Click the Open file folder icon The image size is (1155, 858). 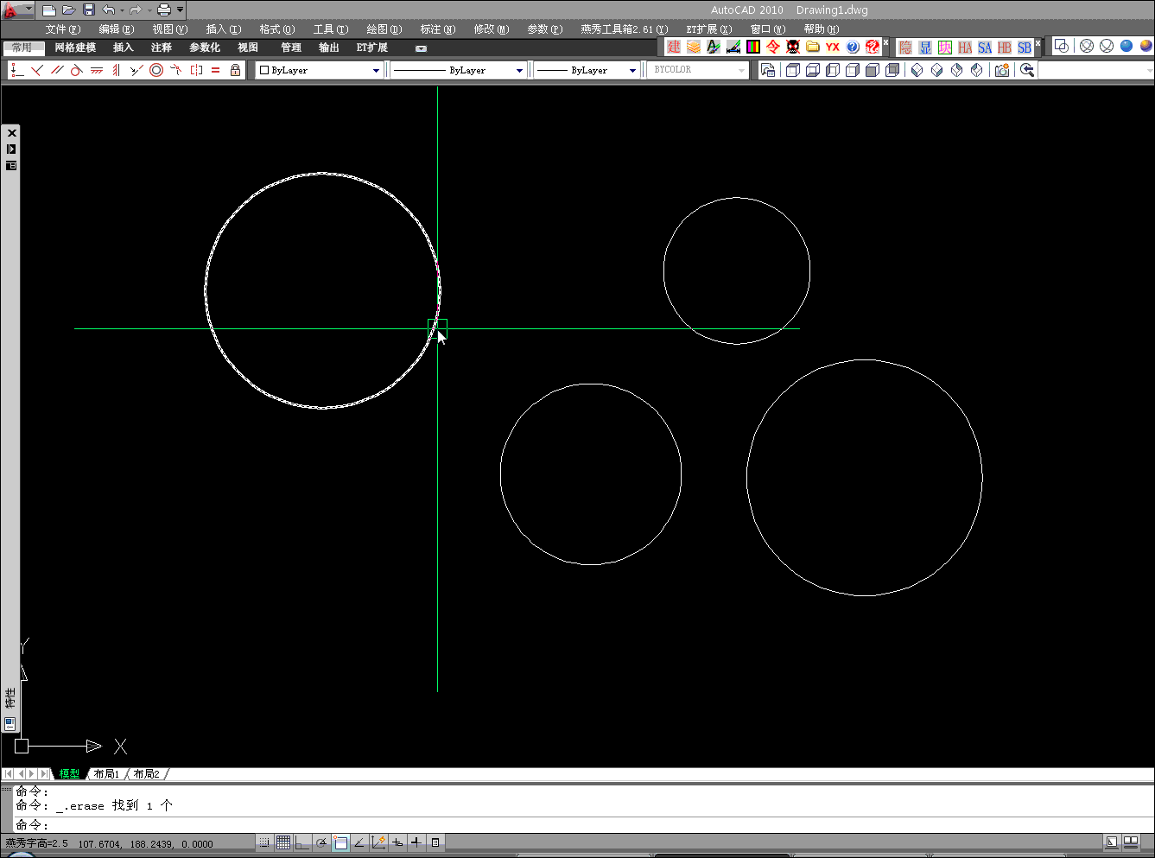69,10
